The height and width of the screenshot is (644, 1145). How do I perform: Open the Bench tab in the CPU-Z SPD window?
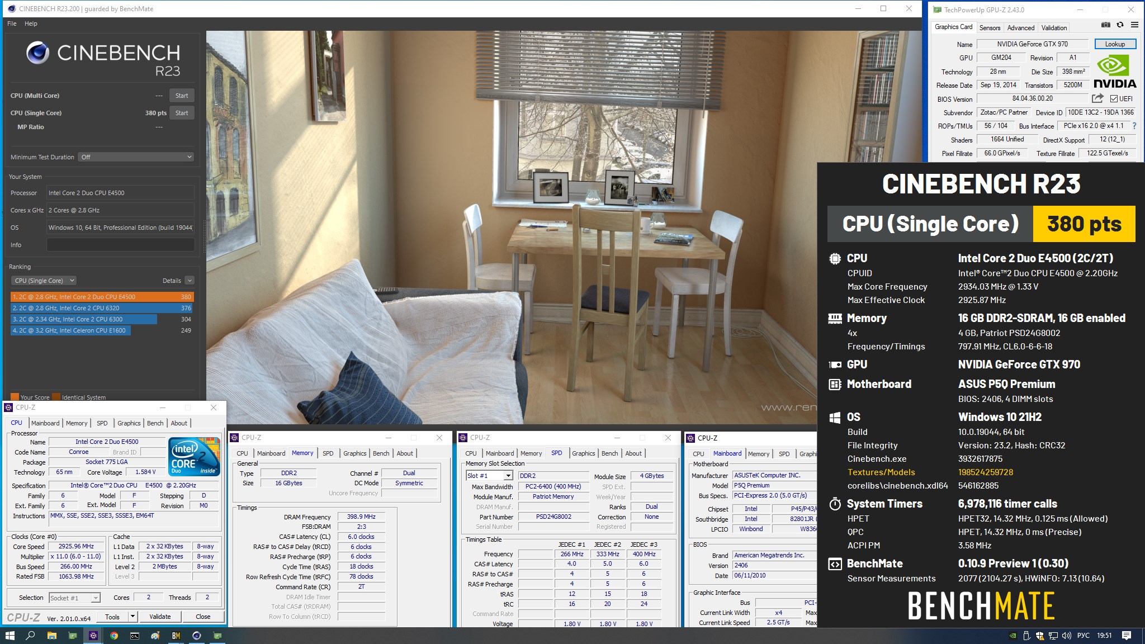(x=610, y=453)
